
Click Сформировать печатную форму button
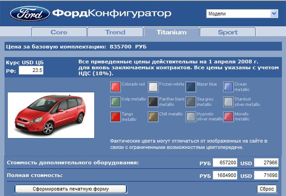(x=71, y=189)
